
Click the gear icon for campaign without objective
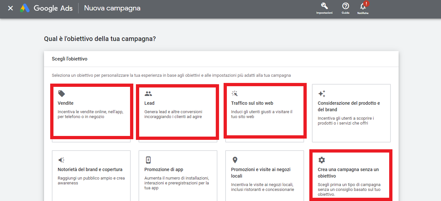(322, 160)
